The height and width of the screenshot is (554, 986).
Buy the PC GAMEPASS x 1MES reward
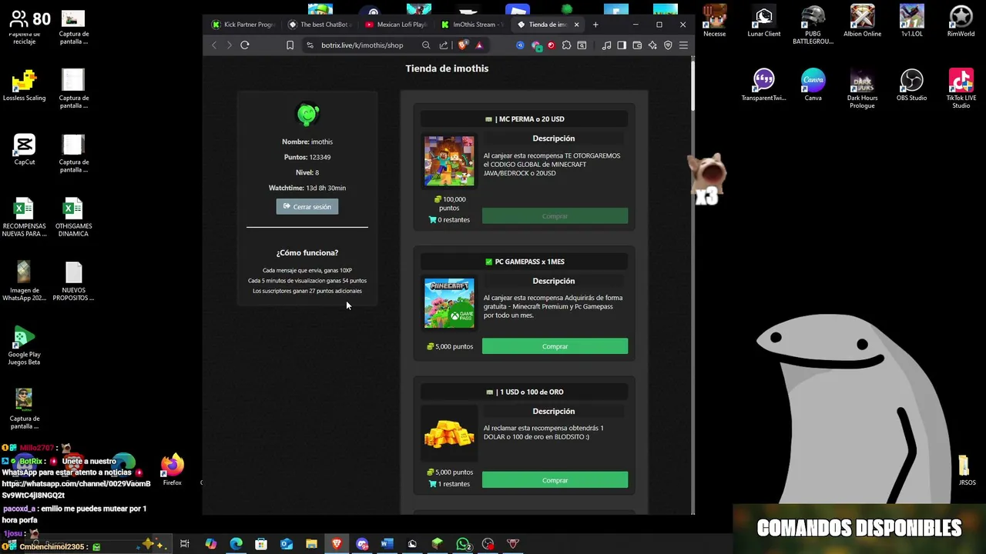click(x=555, y=346)
